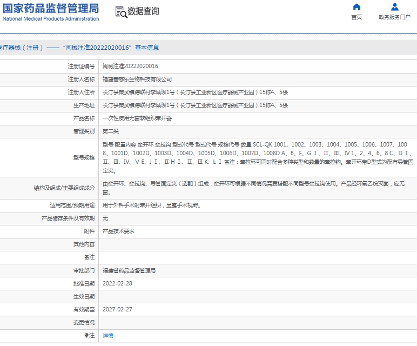Click the 注册人名称 row label
417x346 pixels.
81,79
